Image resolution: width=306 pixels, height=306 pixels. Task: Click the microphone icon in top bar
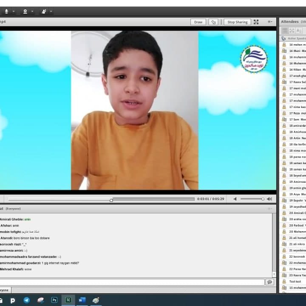6,11
